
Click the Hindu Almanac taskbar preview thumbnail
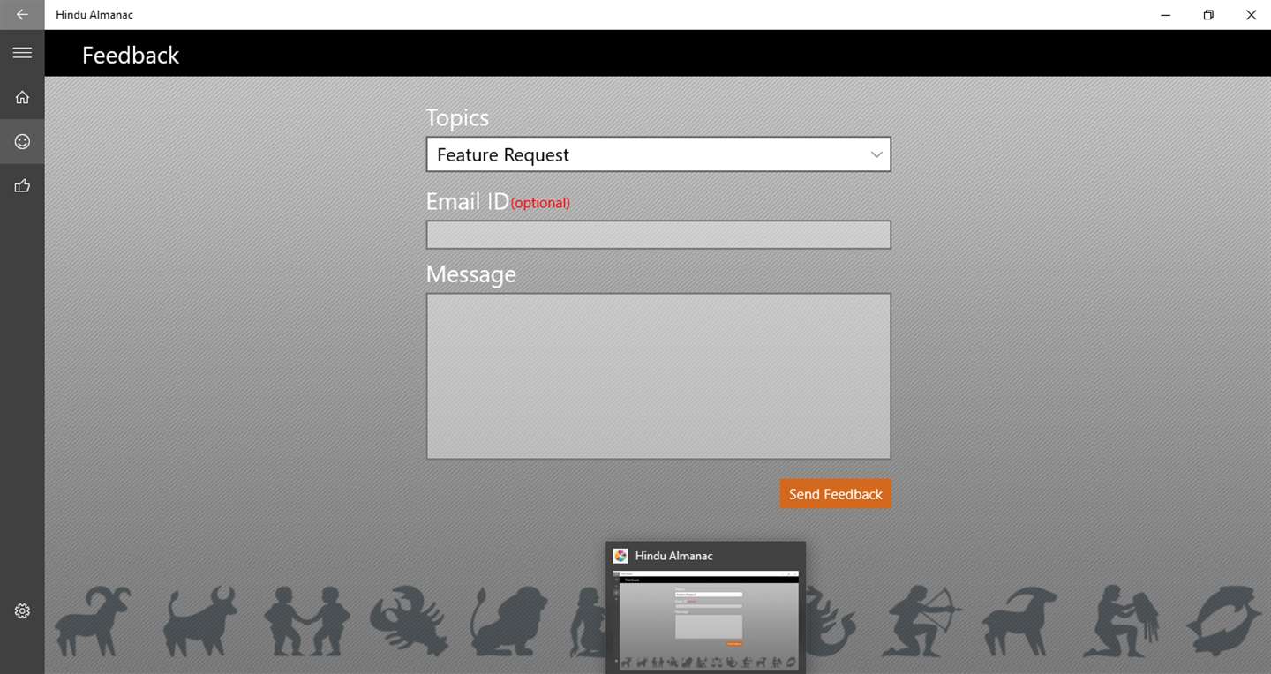(705, 620)
